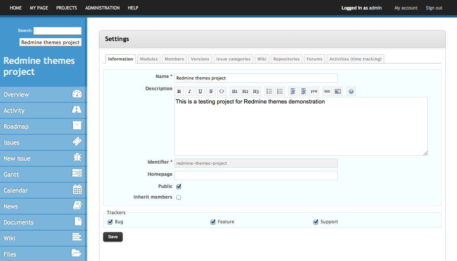The image size is (457, 261).
Task: Select the Information settings tab
Action: pos(120,59)
